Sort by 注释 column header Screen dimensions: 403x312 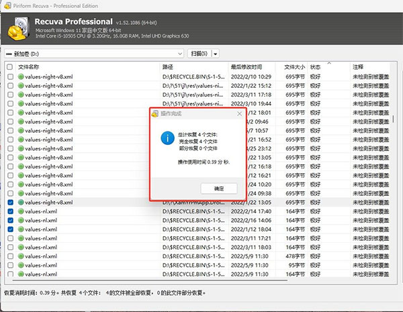click(358, 67)
